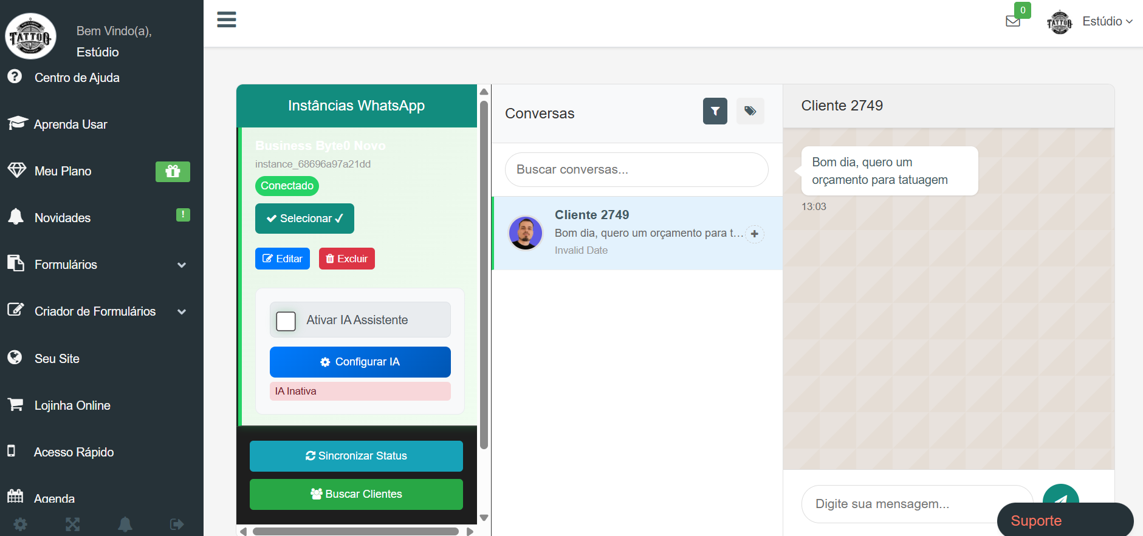1143x536 pixels.
Task: Expand the Estúdio user dropdown
Action: point(1107,21)
